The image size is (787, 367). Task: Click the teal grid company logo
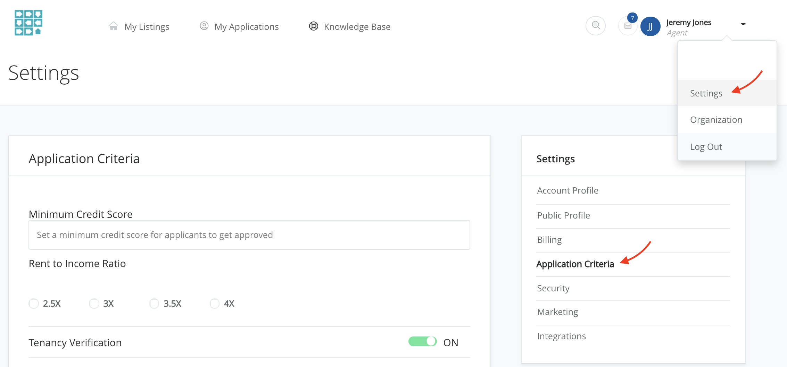tap(28, 23)
